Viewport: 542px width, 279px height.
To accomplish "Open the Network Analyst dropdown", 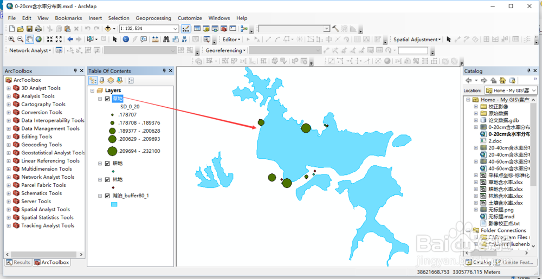I will [x=30, y=50].
